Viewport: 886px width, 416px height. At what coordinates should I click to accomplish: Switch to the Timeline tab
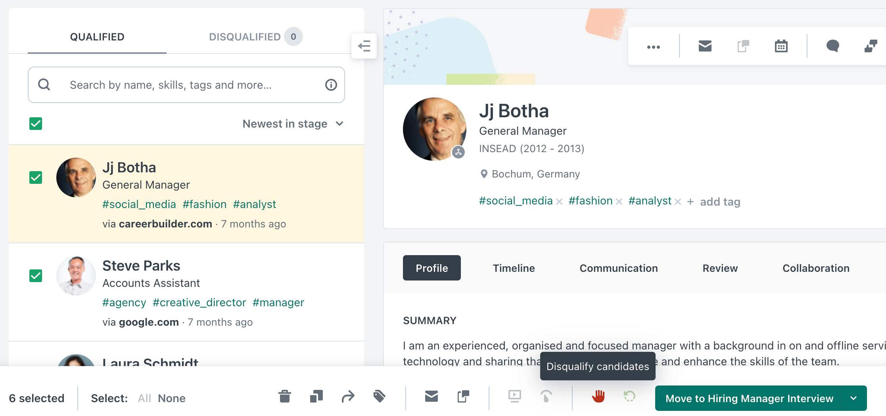click(514, 268)
